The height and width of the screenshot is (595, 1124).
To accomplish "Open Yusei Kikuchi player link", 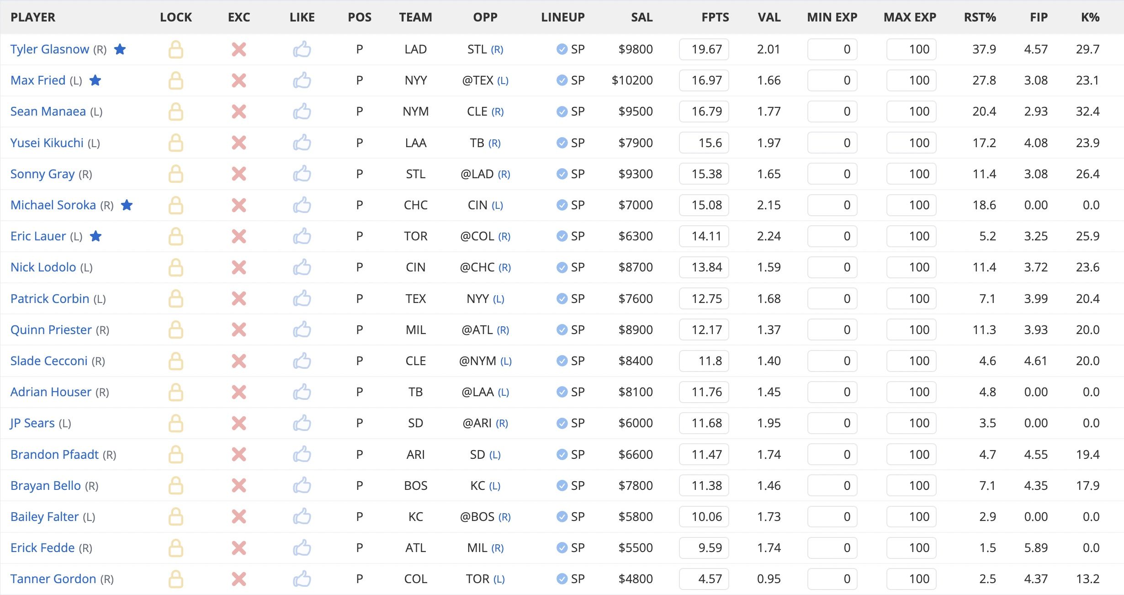I will click(47, 143).
